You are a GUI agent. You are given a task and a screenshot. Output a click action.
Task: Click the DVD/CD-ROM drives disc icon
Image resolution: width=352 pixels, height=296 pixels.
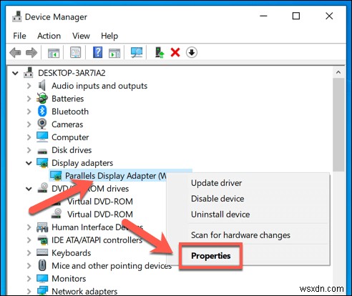tap(43, 188)
